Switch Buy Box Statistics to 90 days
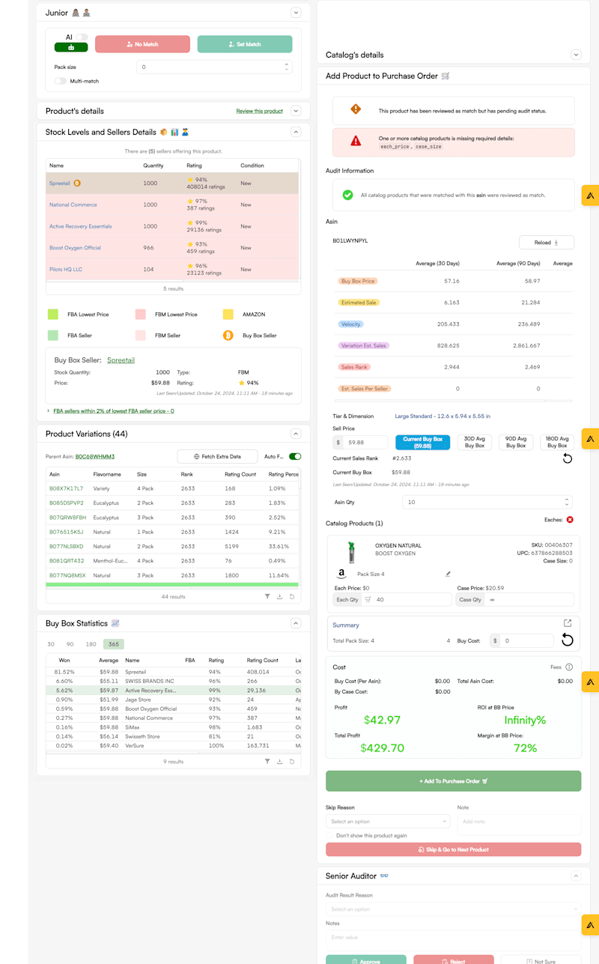 70,644
